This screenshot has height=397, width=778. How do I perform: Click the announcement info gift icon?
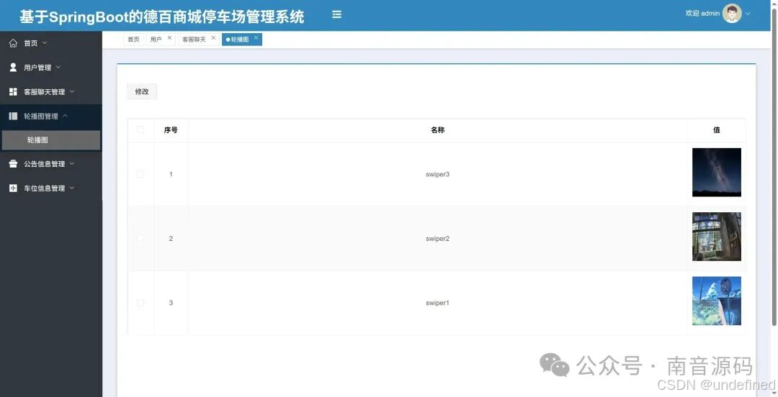point(14,163)
